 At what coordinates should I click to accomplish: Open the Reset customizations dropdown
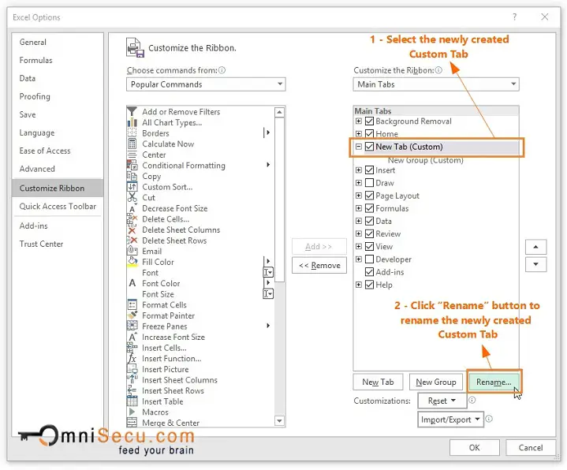[442, 401]
